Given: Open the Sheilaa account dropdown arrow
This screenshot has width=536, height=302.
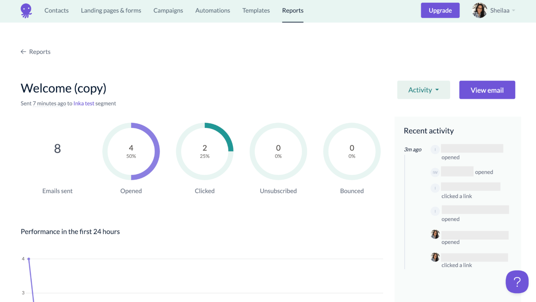Looking at the screenshot, I should pos(514,11).
